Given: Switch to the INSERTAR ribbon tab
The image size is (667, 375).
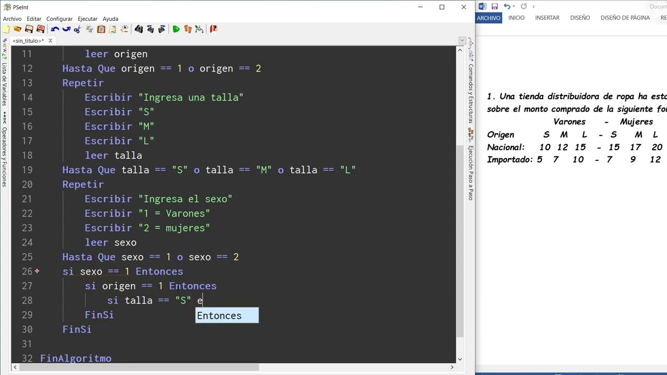Looking at the screenshot, I should pyautogui.click(x=547, y=18).
